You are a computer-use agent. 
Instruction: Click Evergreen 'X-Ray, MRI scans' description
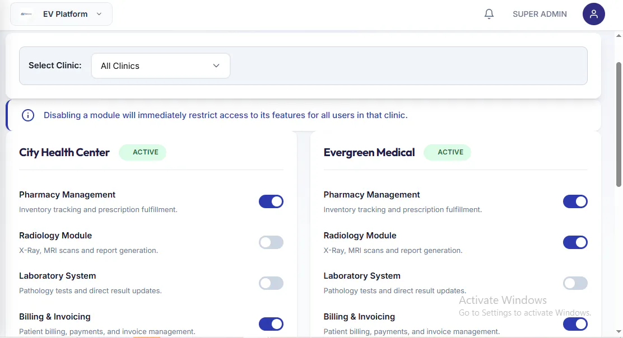pyautogui.click(x=393, y=250)
